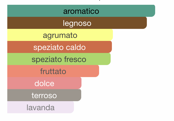This screenshot has width=174, height=121.
Task: Click the rounded right end of legnoso bar
Action: coord(145,23)
